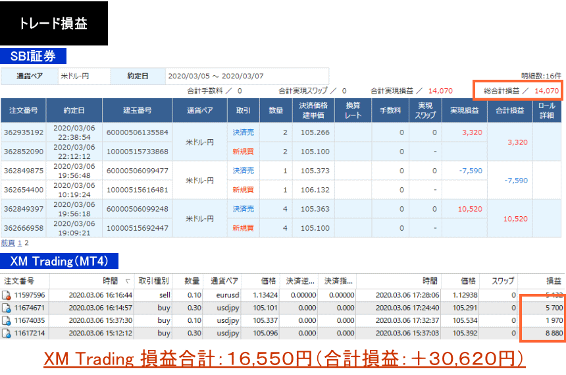Select the XM Trading(MT4) section label
The image size is (566, 375).
[59, 262]
